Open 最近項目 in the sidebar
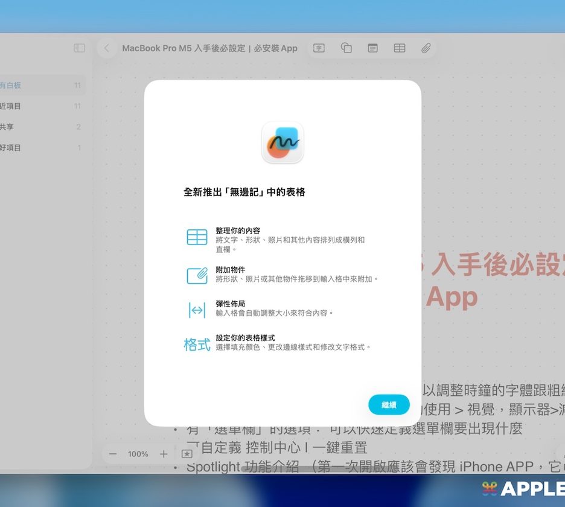Image resolution: width=565 pixels, height=507 pixels. coord(11,106)
